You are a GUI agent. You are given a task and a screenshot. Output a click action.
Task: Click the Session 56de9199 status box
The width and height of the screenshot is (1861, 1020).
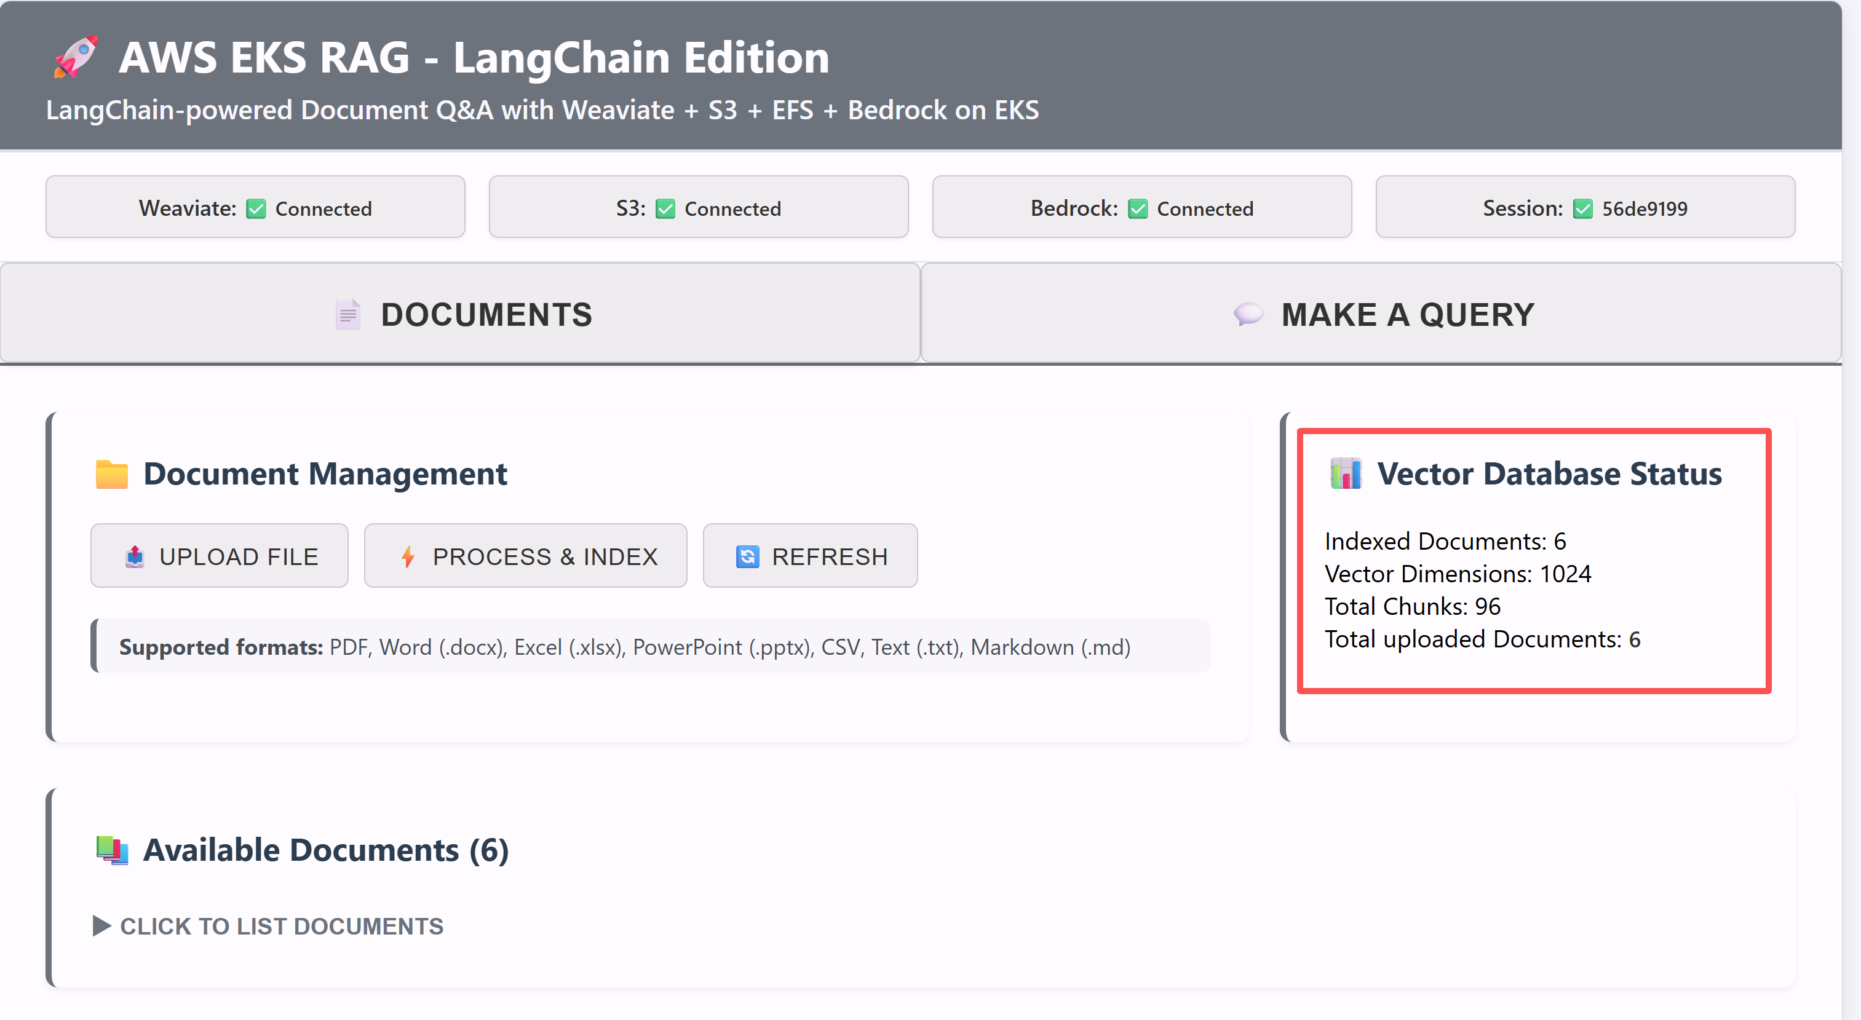(1585, 207)
